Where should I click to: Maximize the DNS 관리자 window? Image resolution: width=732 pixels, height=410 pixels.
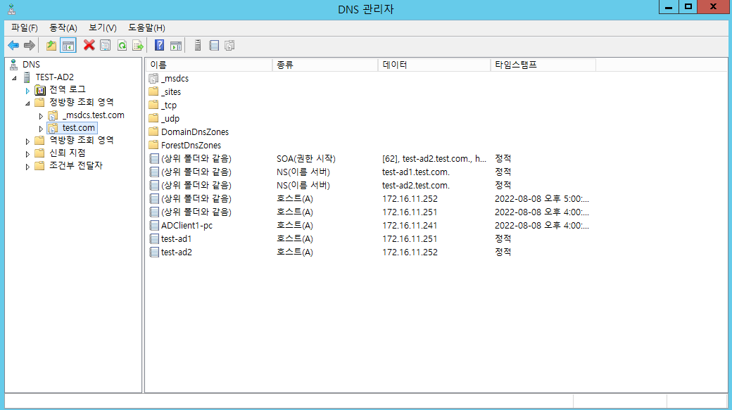point(688,7)
